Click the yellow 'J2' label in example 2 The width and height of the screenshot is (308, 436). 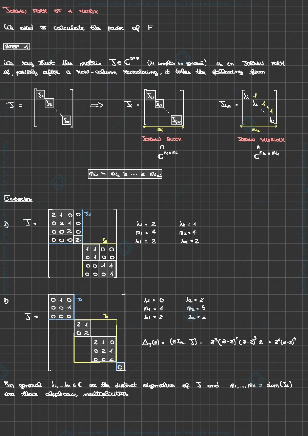pos(106,316)
